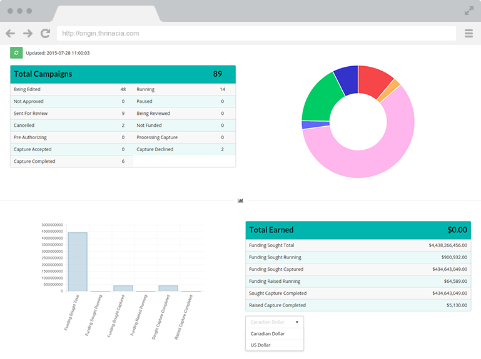Click the small bar chart divider icon

(x=240, y=200)
